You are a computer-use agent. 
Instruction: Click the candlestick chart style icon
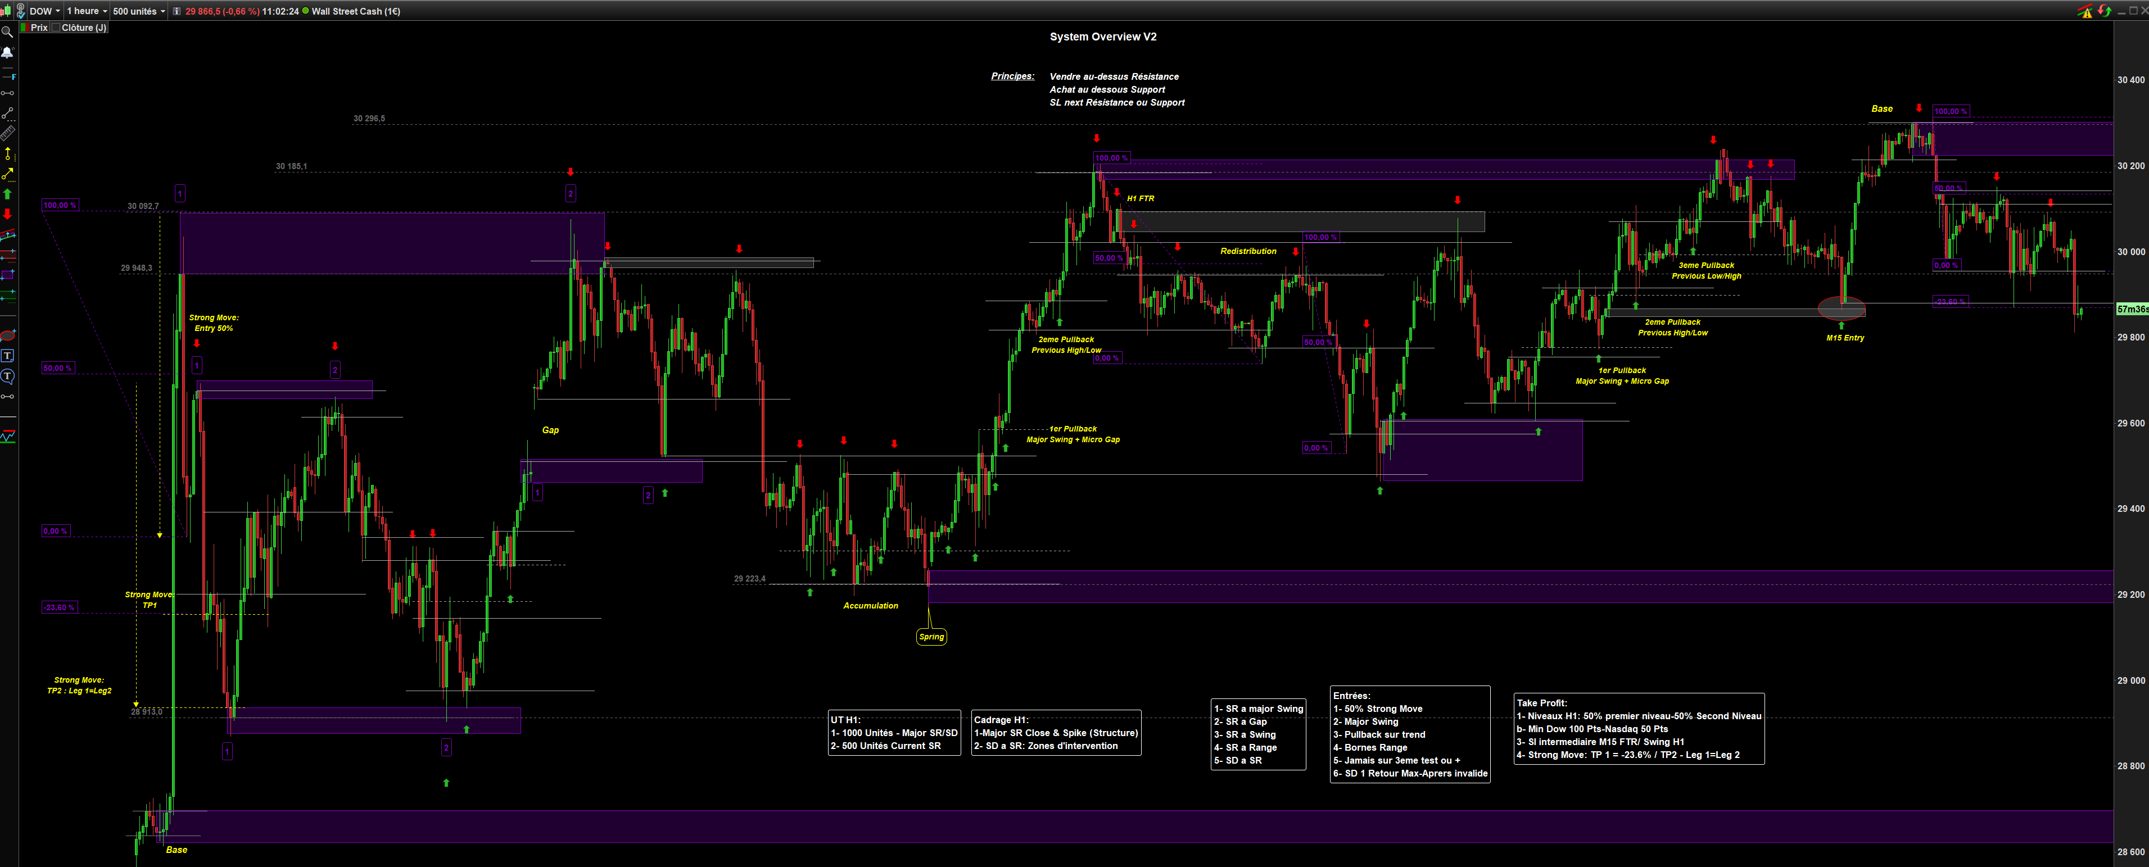(6, 11)
